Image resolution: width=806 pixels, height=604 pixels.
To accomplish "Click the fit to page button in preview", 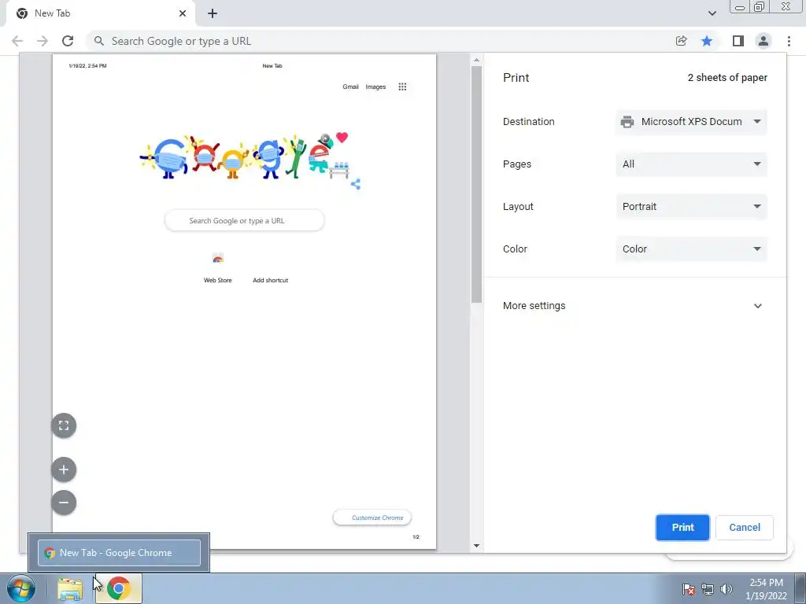I will click(64, 425).
